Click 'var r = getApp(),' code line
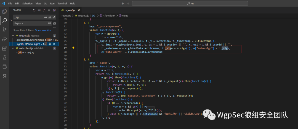This screenshot has width=298, height=129. click(108, 34)
